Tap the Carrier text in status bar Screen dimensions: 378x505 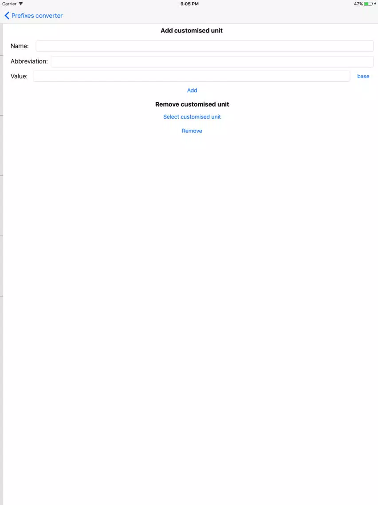[x=9, y=4]
